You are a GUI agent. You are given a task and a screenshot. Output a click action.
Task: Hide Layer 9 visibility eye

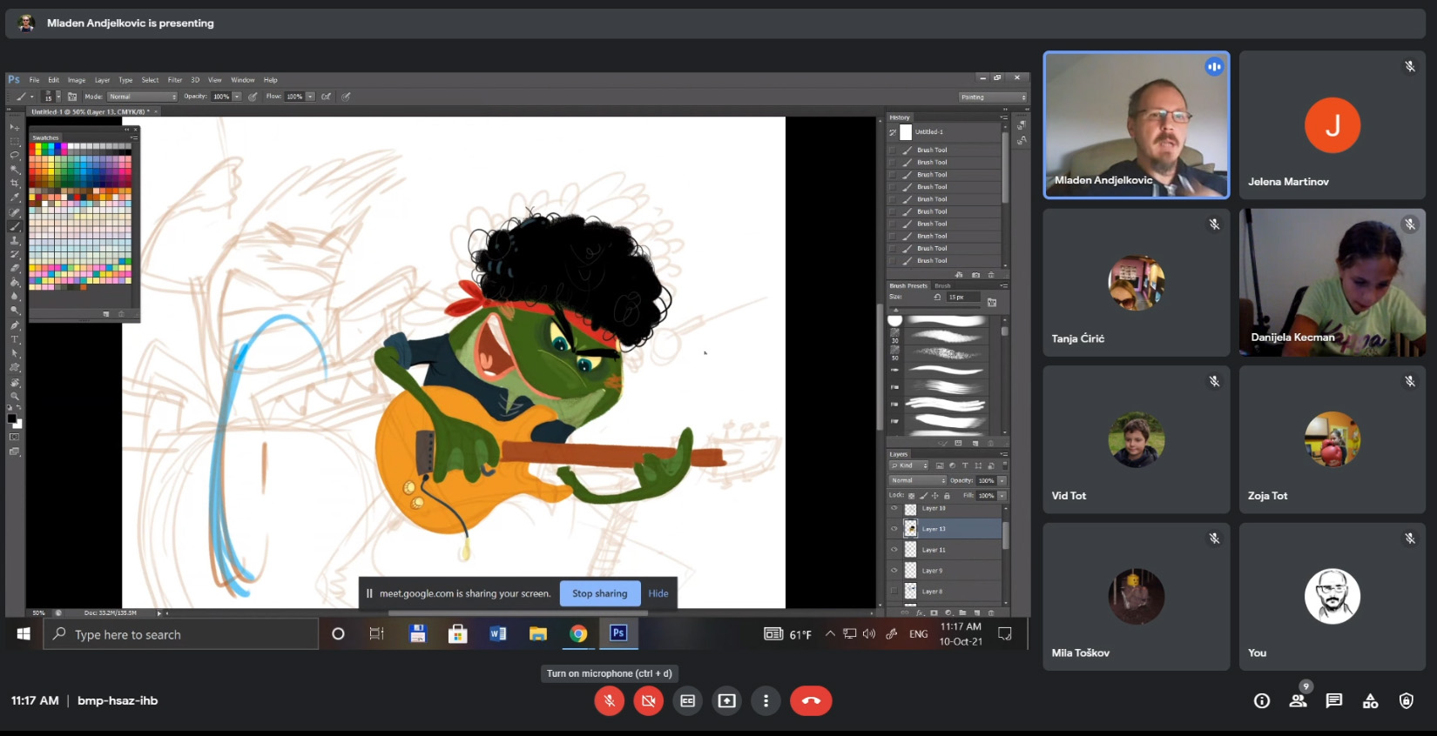pos(894,570)
